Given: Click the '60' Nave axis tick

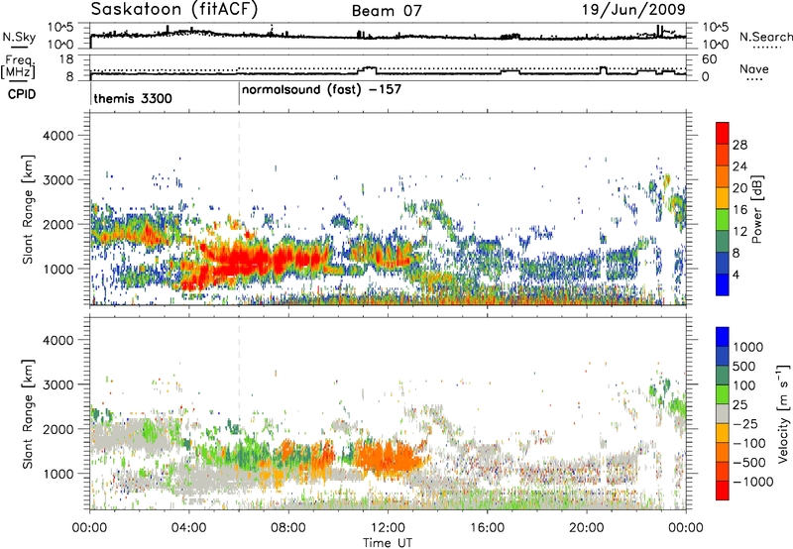Looking at the screenshot, I should (x=710, y=59).
